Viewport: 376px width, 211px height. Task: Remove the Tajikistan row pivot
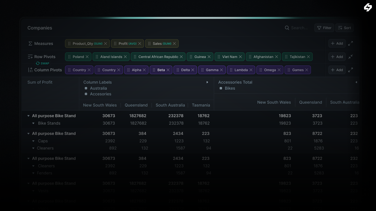click(x=308, y=57)
